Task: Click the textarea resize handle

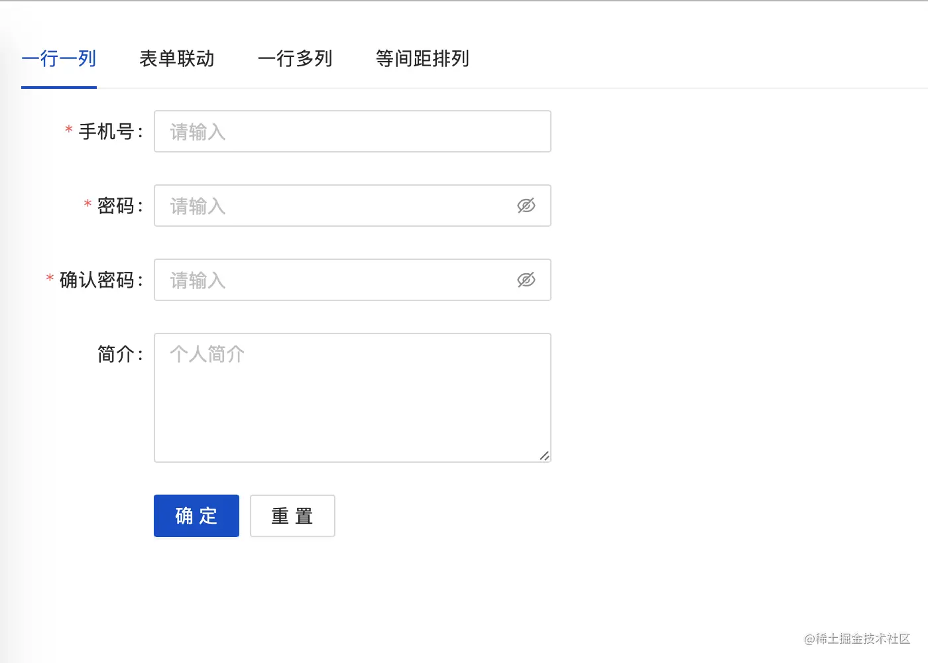Action: click(x=545, y=455)
